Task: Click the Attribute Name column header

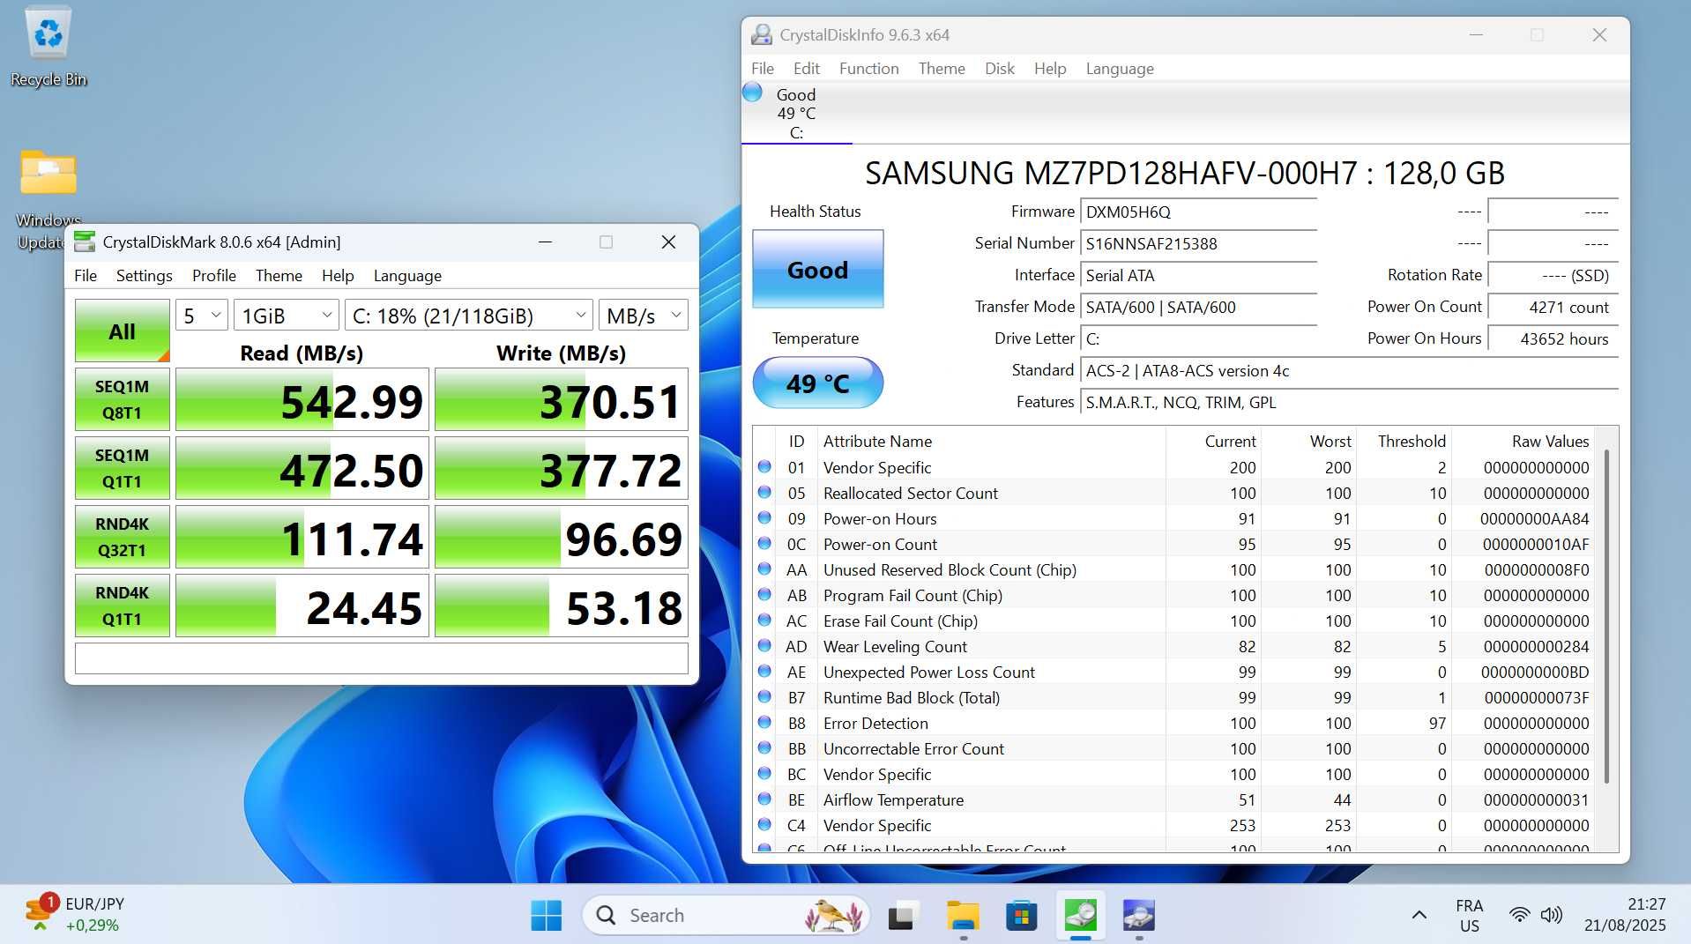Action: 991,441
